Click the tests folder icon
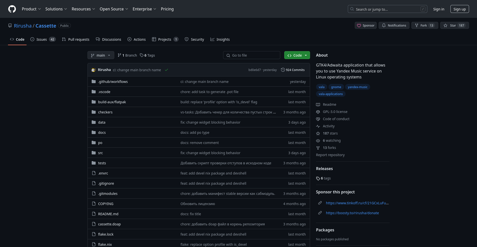Screen dimensions: 477x247 [x=94, y=163]
